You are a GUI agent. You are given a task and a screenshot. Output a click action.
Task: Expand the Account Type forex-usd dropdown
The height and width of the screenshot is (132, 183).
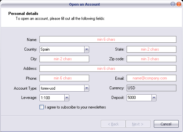click(64, 88)
